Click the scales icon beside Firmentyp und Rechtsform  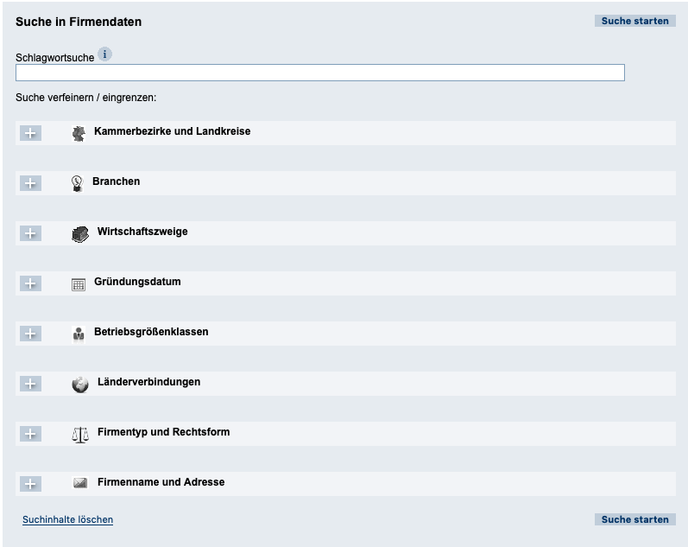pos(80,435)
